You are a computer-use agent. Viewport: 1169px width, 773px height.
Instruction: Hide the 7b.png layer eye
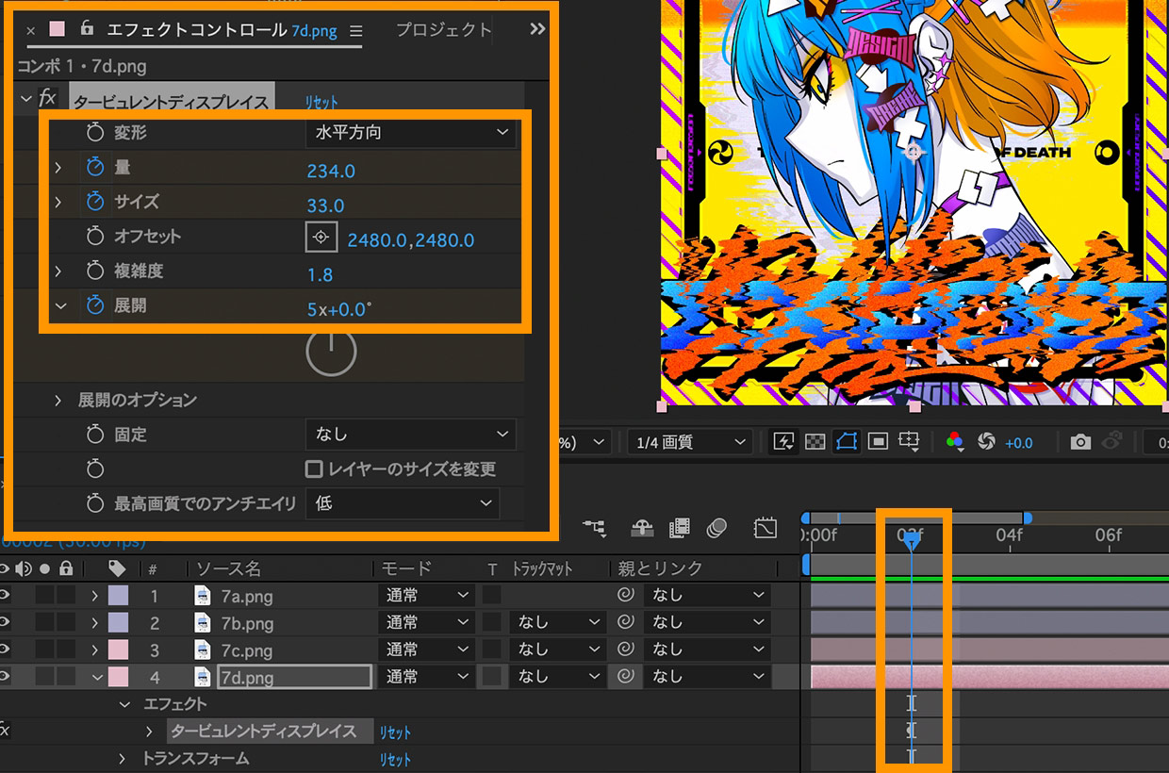(4, 622)
